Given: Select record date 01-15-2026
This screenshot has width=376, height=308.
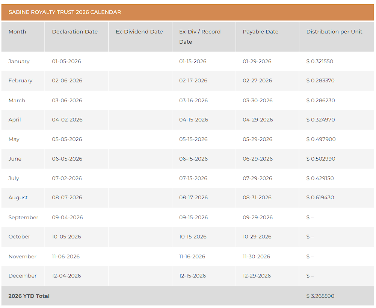Looking at the screenshot, I should point(193,61).
